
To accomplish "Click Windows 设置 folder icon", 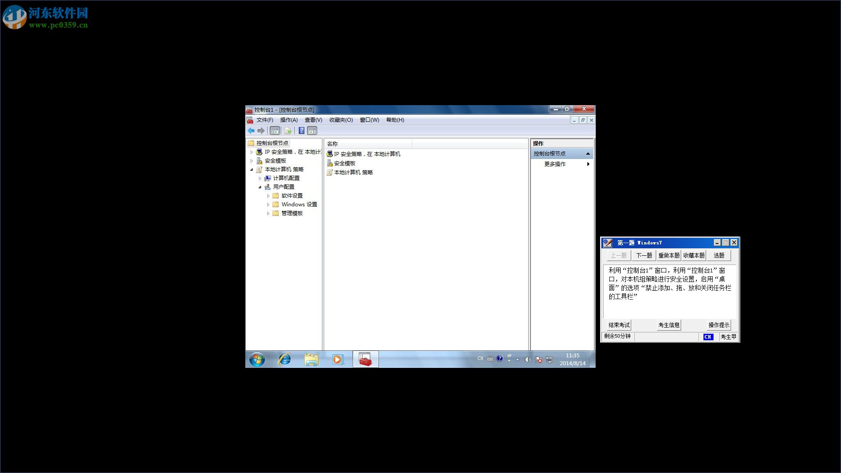I will (x=276, y=205).
